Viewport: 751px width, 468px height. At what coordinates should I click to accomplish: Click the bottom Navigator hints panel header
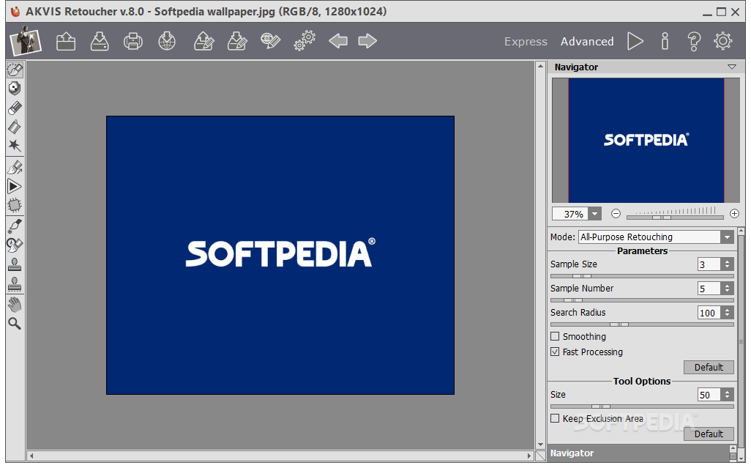click(638, 453)
